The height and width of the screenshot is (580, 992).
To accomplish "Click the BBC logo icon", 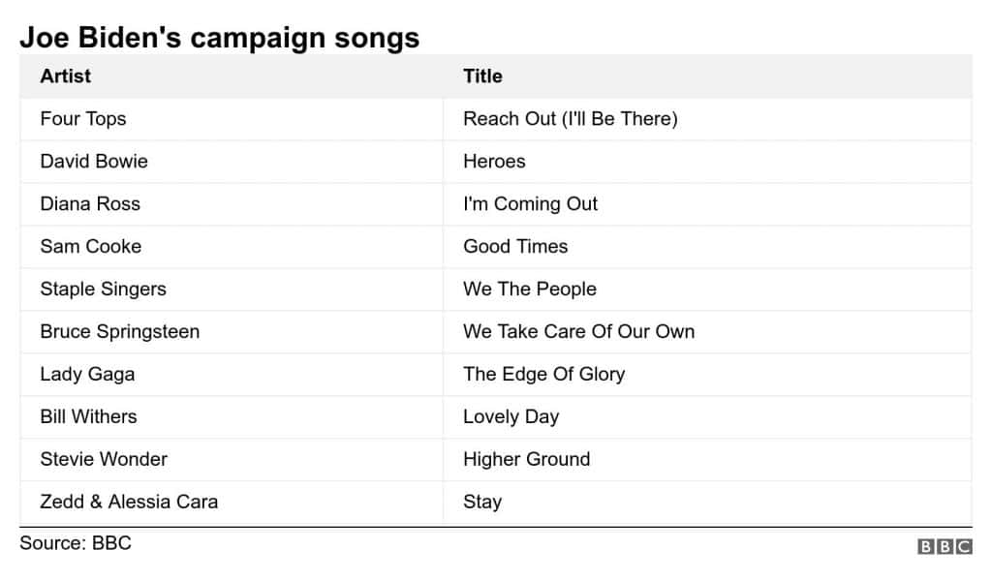I will [945, 546].
